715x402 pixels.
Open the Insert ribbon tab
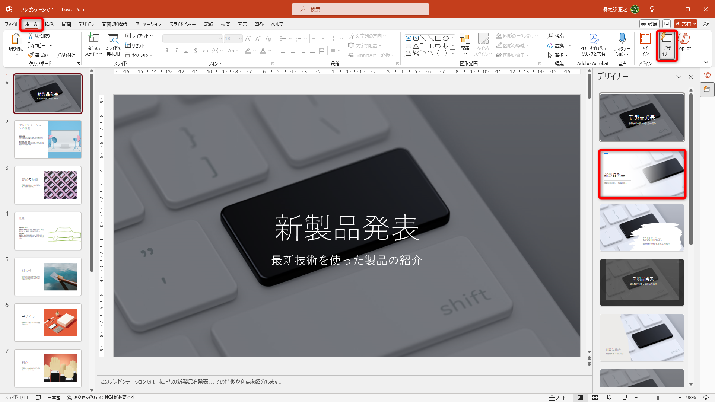tap(49, 24)
